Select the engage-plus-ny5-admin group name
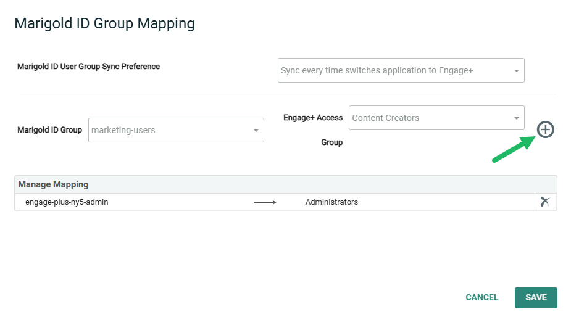 [67, 202]
